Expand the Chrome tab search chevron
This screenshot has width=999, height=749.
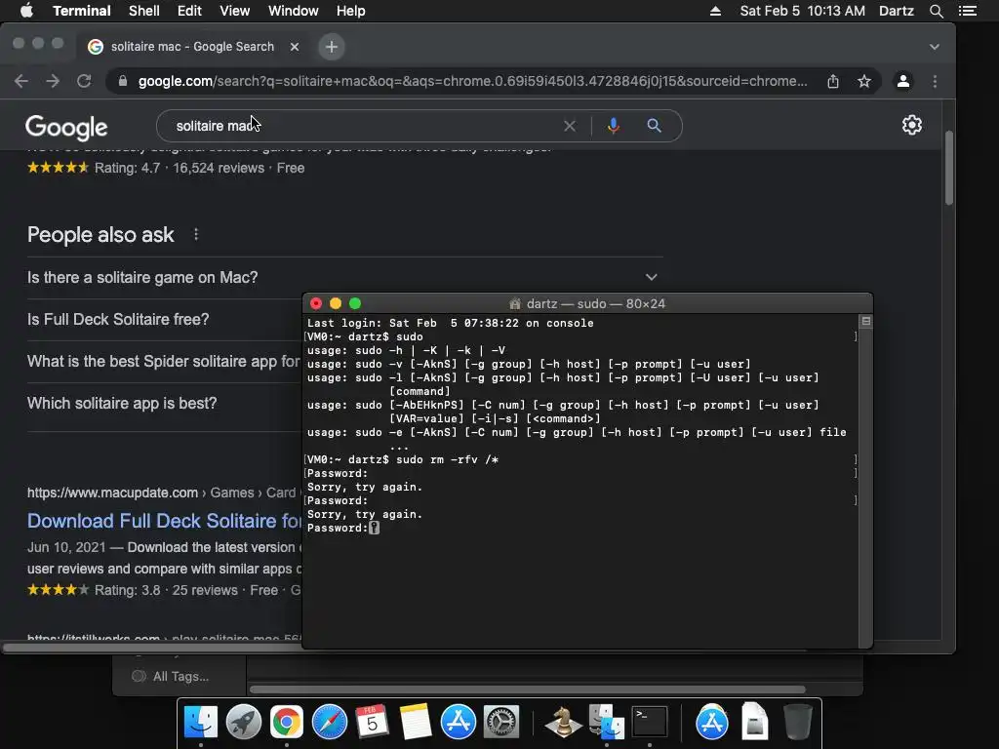(934, 47)
